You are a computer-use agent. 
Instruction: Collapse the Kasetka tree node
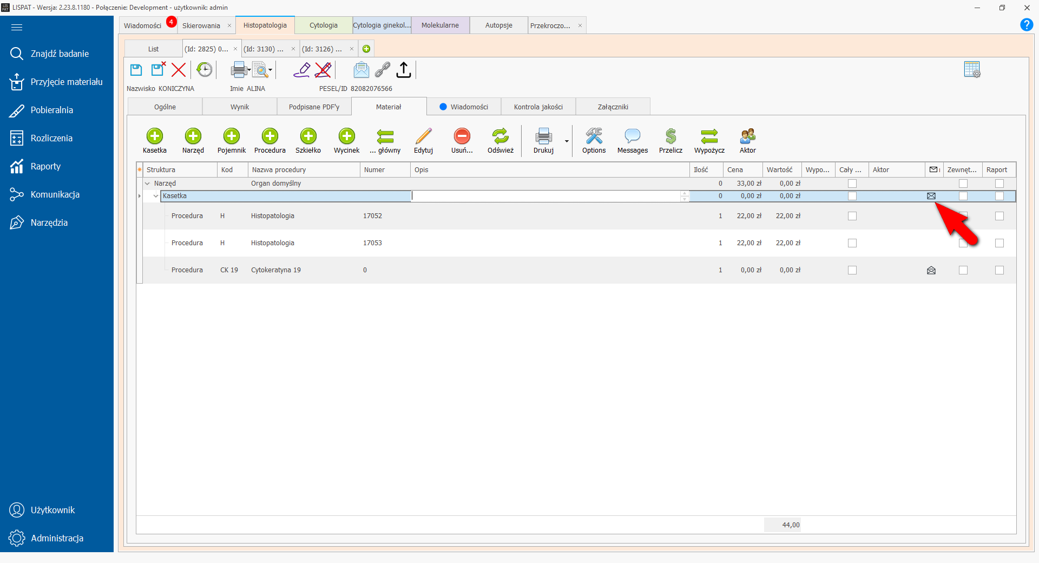156,196
